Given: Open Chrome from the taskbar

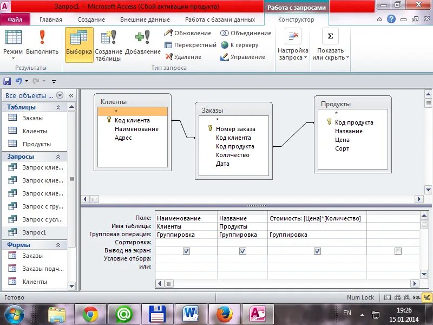Looking at the screenshot, I should coord(90,314).
